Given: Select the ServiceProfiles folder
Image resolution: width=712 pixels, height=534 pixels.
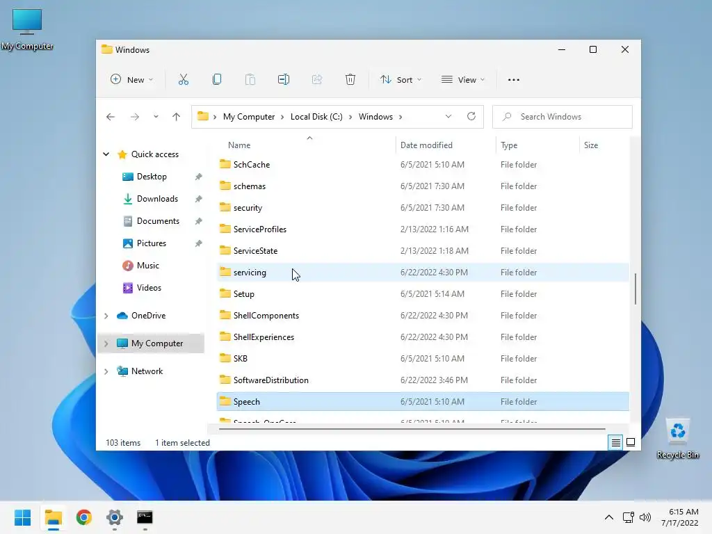Looking at the screenshot, I should (423, 229).
